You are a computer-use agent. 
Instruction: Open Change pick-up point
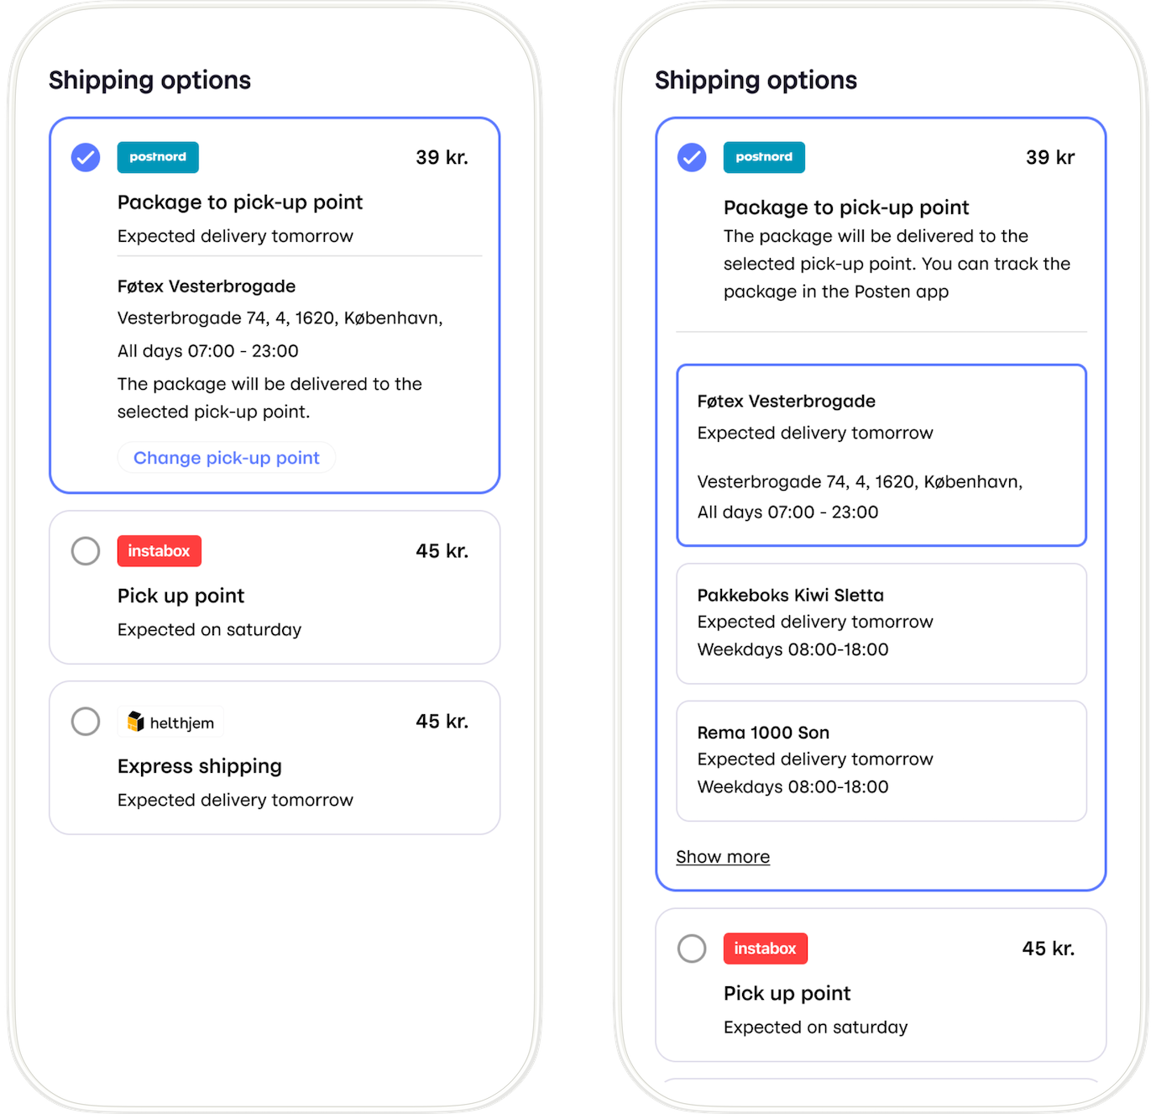(x=226, y=457)
